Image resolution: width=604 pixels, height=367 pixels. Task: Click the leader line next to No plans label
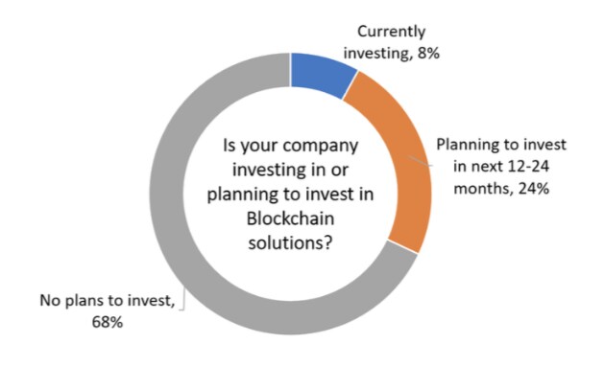click(181, 299)
